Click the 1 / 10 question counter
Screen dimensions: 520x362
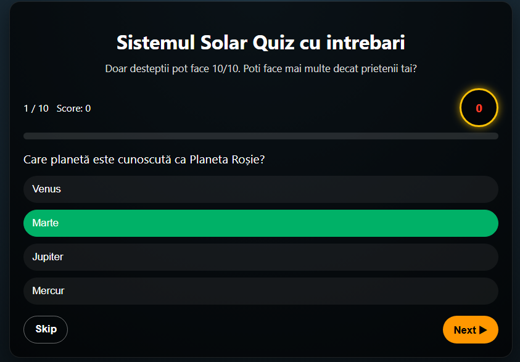tap(36, 109)
